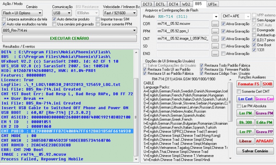Open the UFSx tab
This screenshot has height=165, width=276.
[213, 4]
